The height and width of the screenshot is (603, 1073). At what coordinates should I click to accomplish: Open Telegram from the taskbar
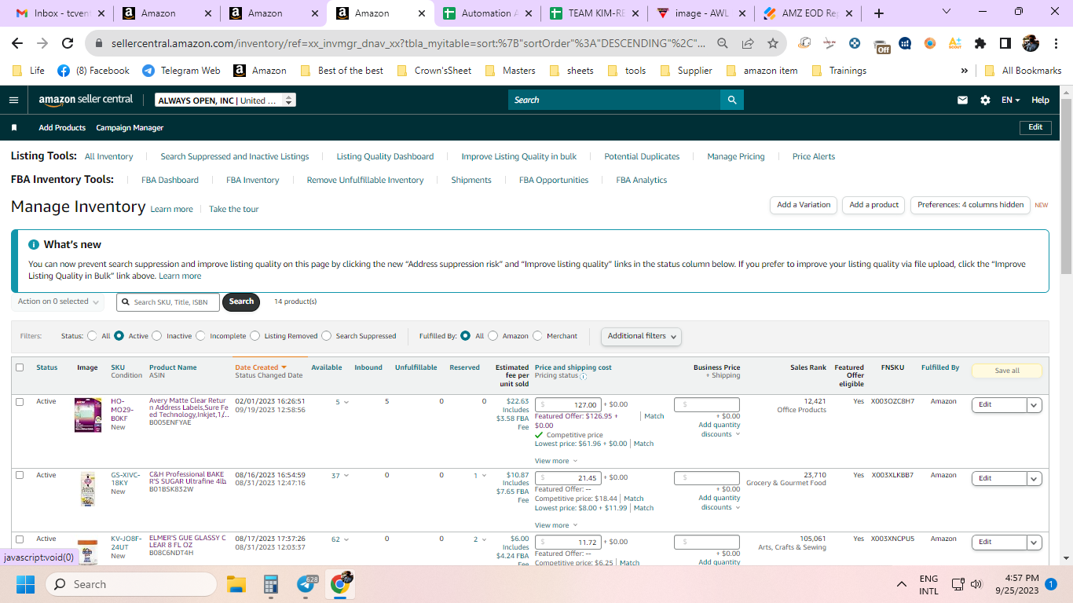[x=307, y=584]
